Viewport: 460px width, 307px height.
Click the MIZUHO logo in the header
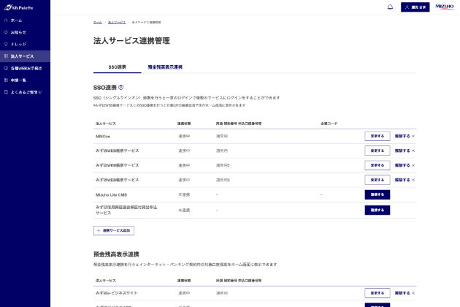tap(445, 7)
